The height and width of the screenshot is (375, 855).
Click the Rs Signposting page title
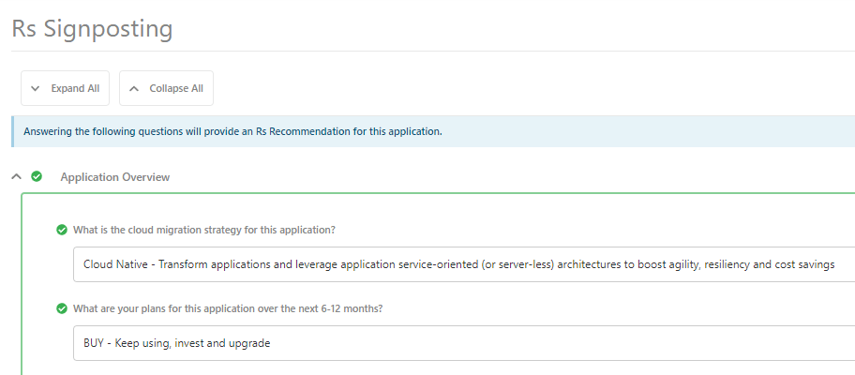(92, 28)
